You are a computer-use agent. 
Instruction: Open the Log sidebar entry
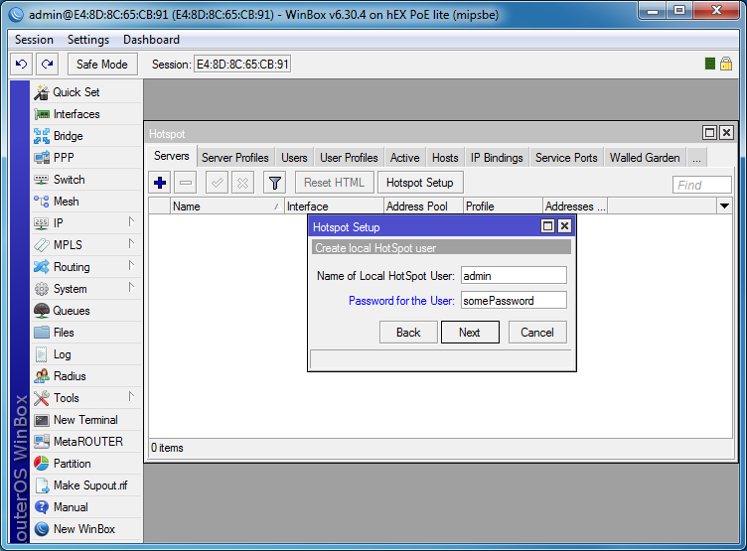tap(86, 354)
